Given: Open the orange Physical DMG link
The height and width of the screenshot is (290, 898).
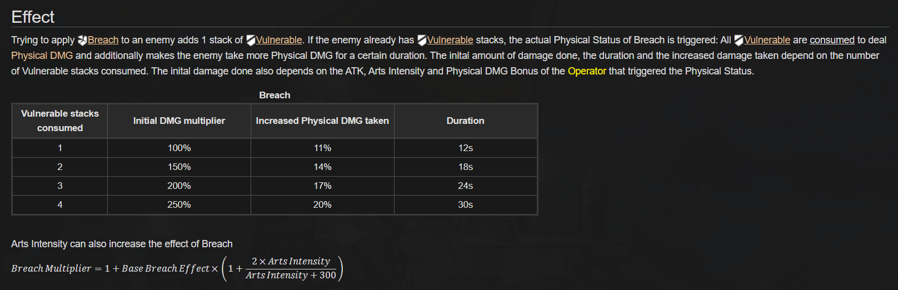Looking at the screenshot, I should coord(42,56).
